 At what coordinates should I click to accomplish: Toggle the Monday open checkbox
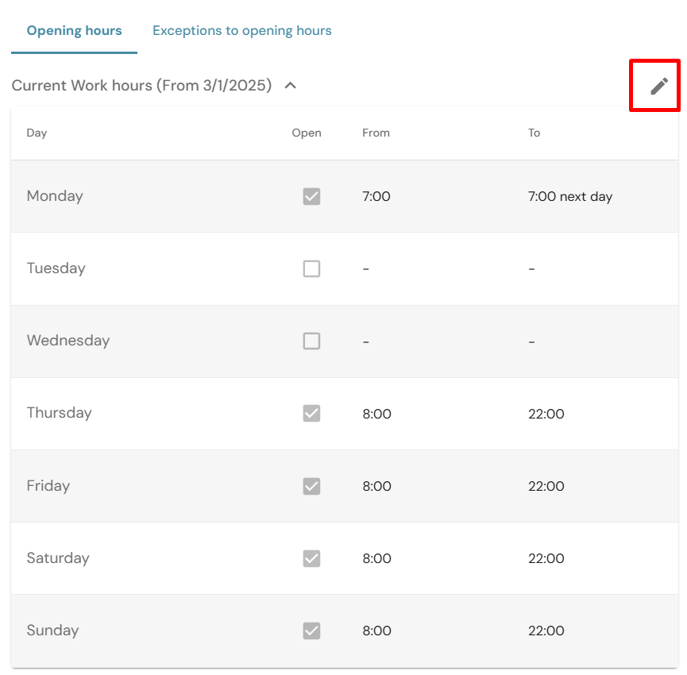(x=311, y=196)
